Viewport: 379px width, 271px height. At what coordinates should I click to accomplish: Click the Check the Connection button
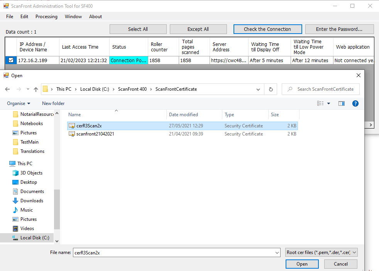(x=267, y=29)
